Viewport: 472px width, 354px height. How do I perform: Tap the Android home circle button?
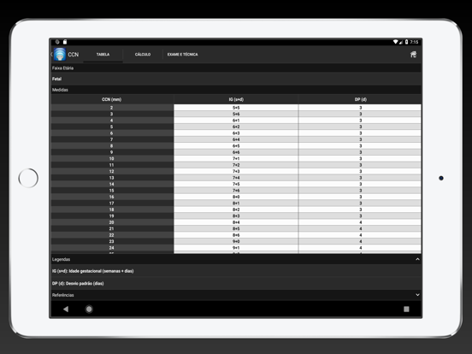(x=89, y=309)
